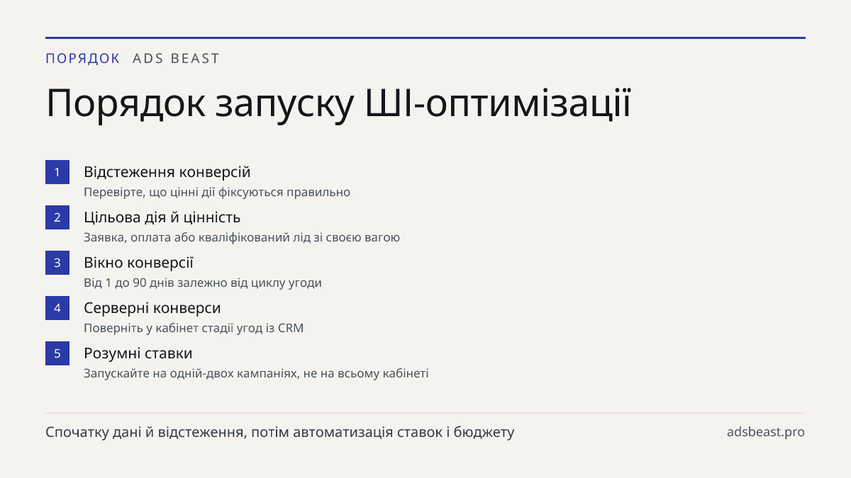The image size is (851, 478).
Task: Select the heading 'Відстеження конверсій'
Action: 167,172
